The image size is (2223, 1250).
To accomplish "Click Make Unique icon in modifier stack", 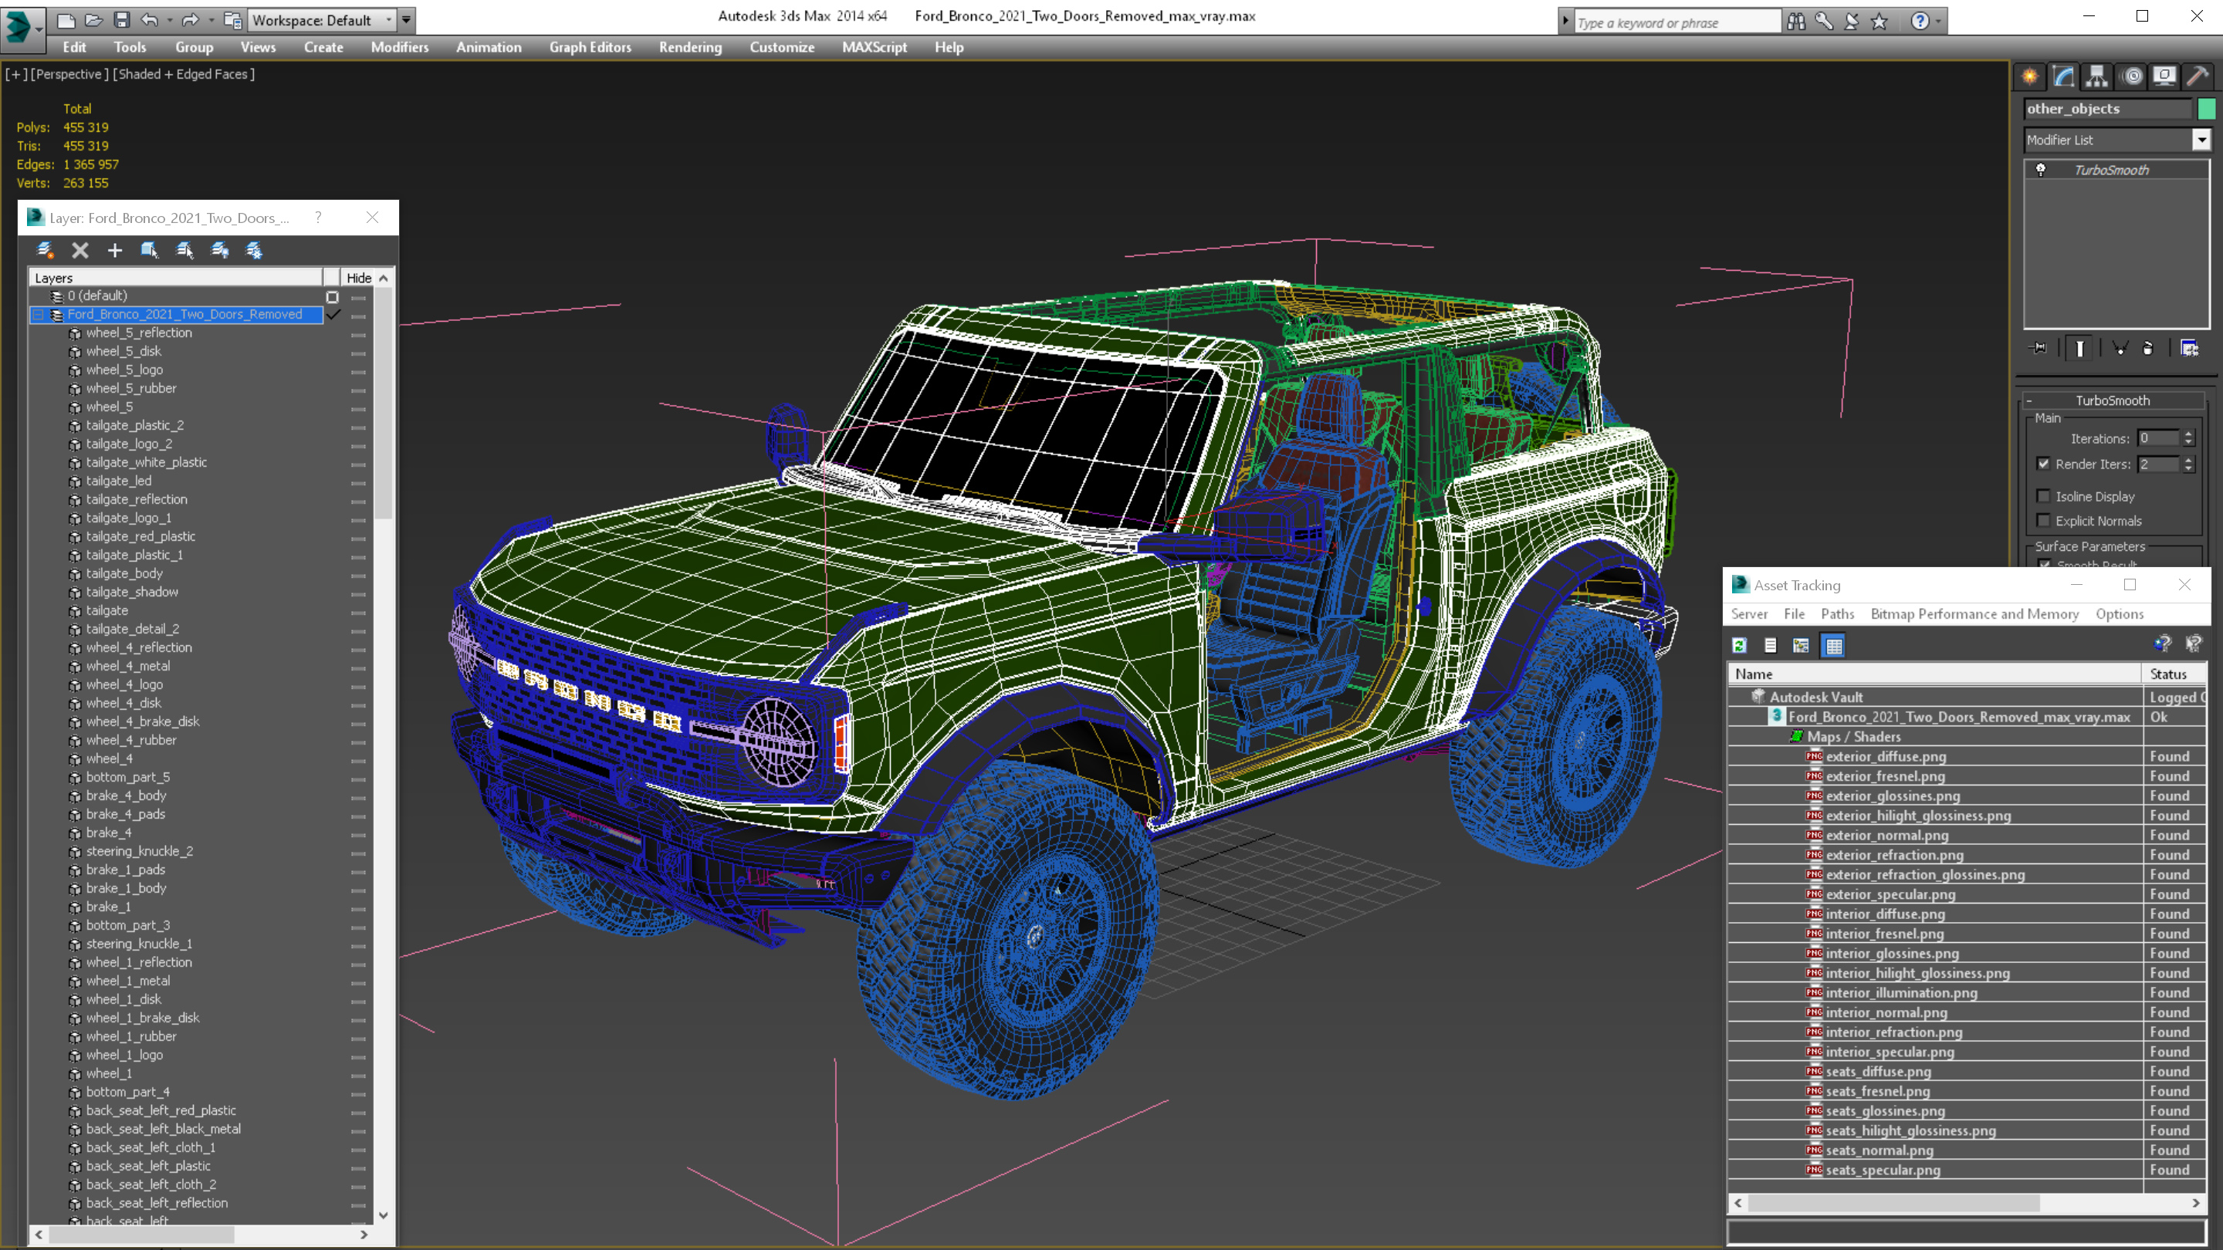I will 2120,349.
